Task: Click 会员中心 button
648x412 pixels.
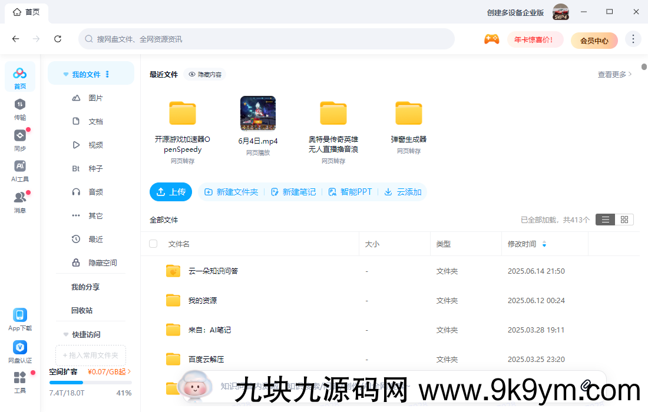Action: 594,41
